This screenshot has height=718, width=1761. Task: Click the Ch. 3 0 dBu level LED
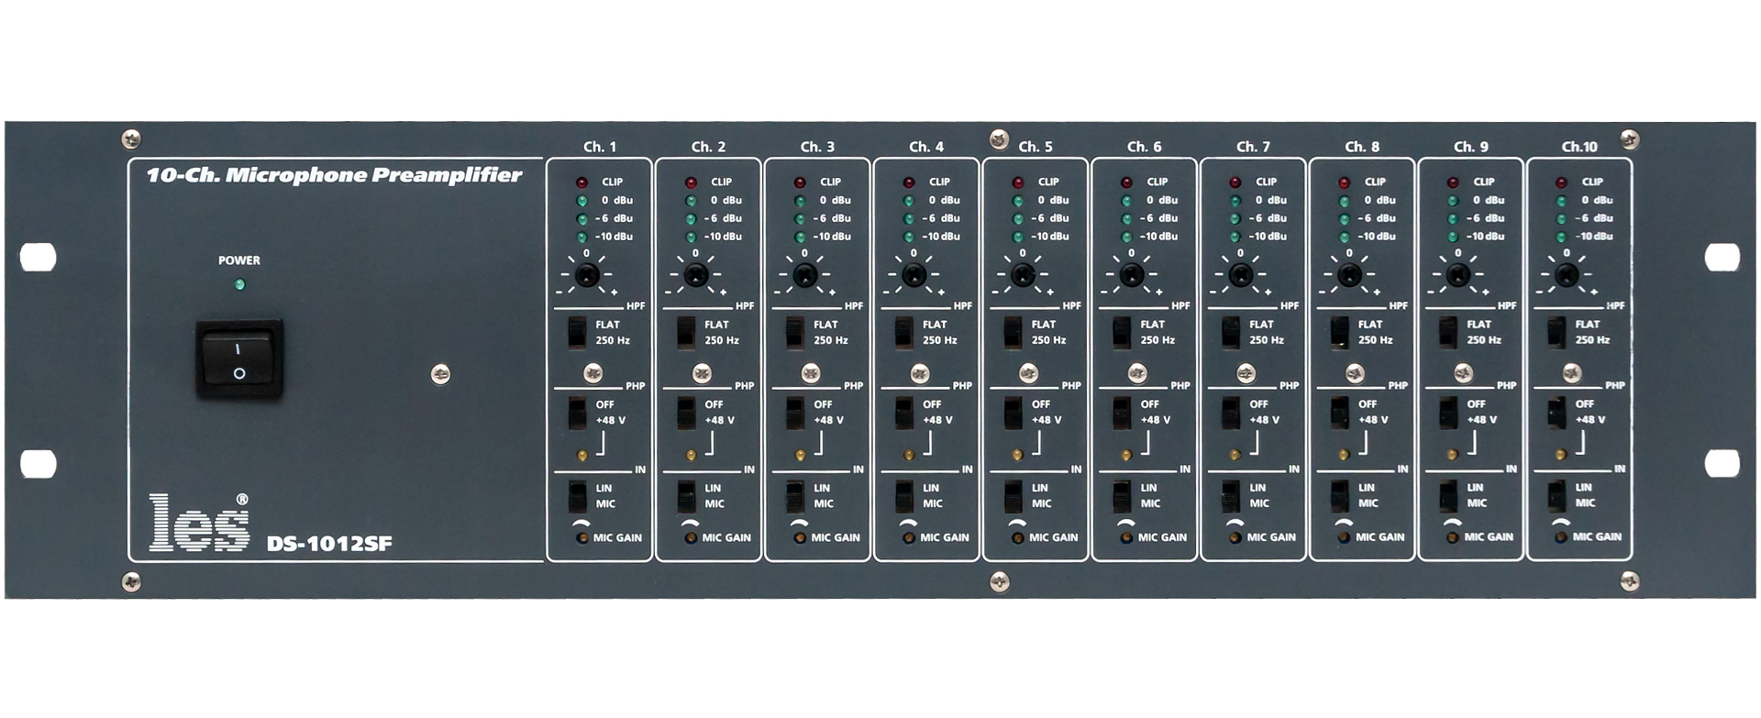click(x=800, y=201)
